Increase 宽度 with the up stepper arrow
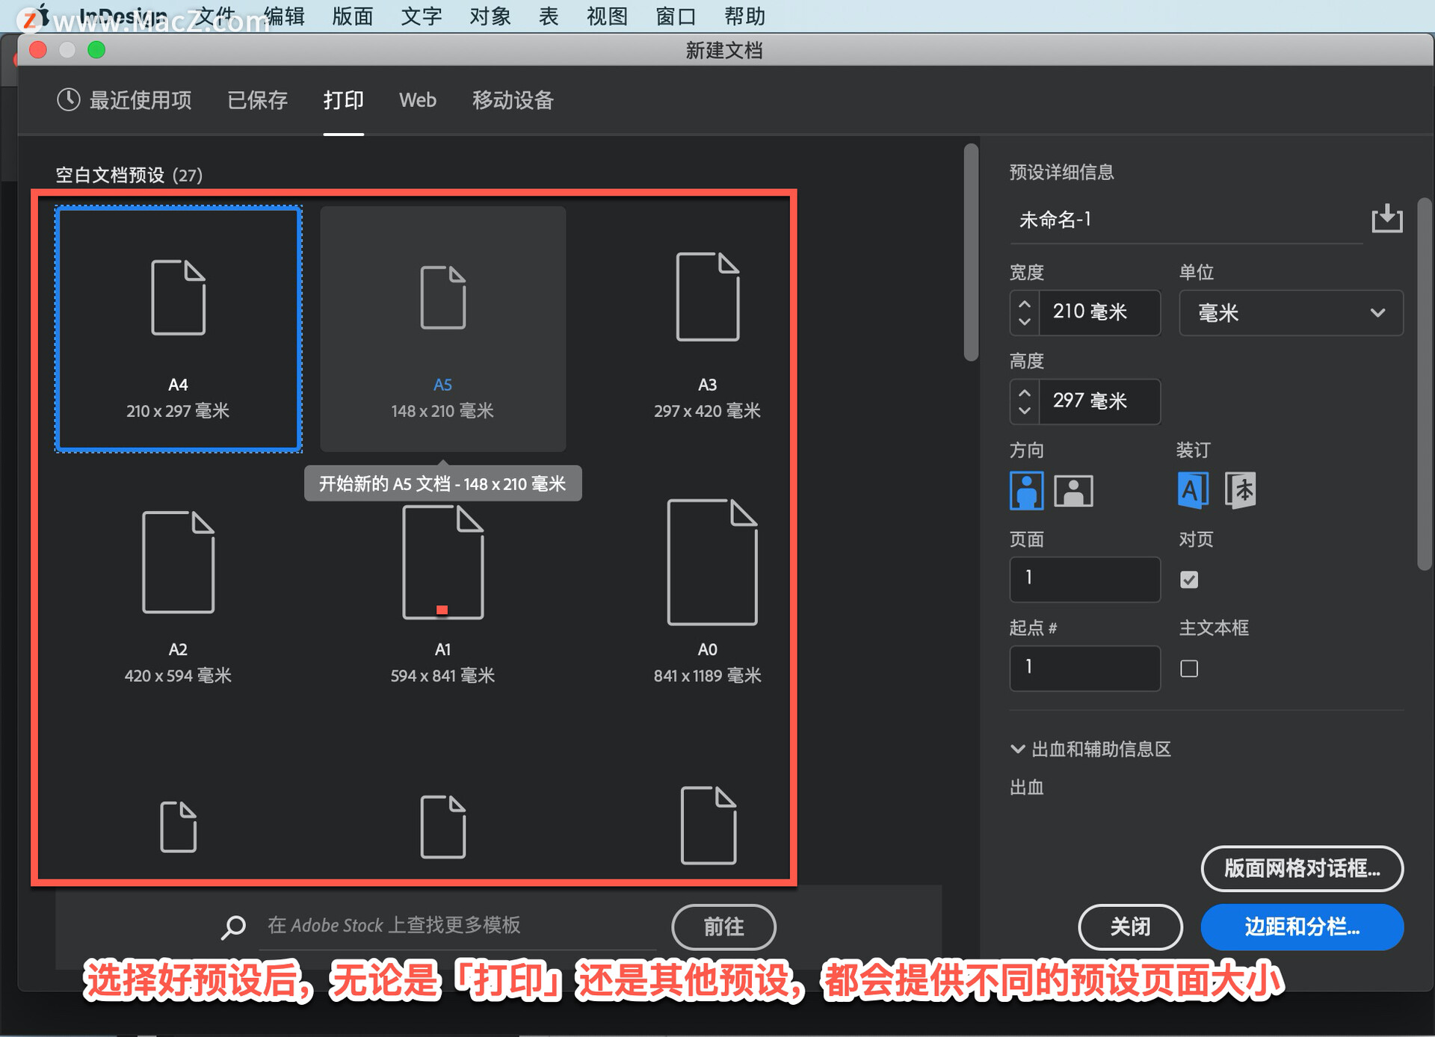1435x1037 pixels. [x=1024, y=303]
